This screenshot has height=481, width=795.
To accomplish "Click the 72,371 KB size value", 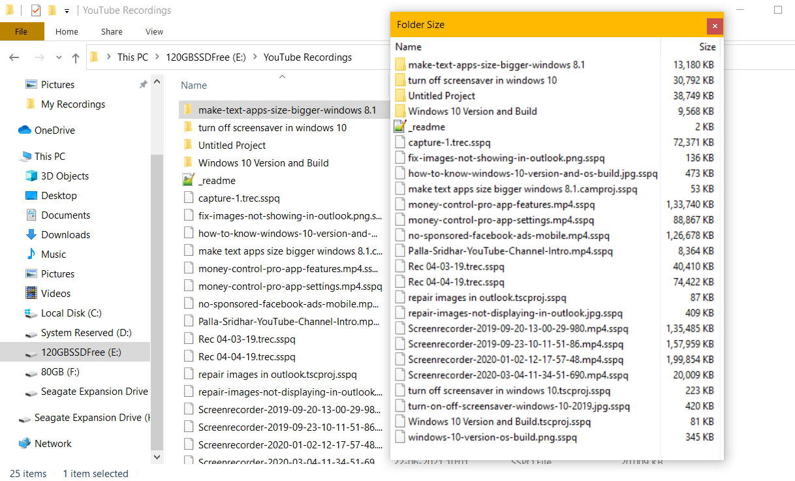I will 693,142.
